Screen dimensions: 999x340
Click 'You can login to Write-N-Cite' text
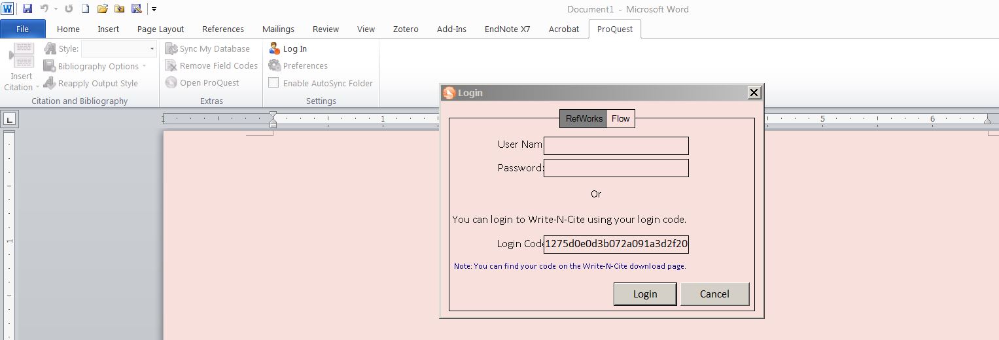point(569,220)
